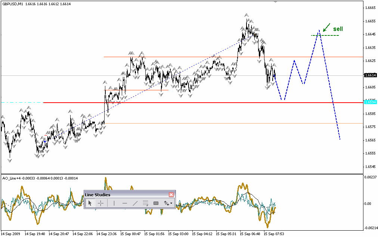Open the arrows and symbols dropdown
The height and width of the screenshot is (237, 378).
coord(168,203)
